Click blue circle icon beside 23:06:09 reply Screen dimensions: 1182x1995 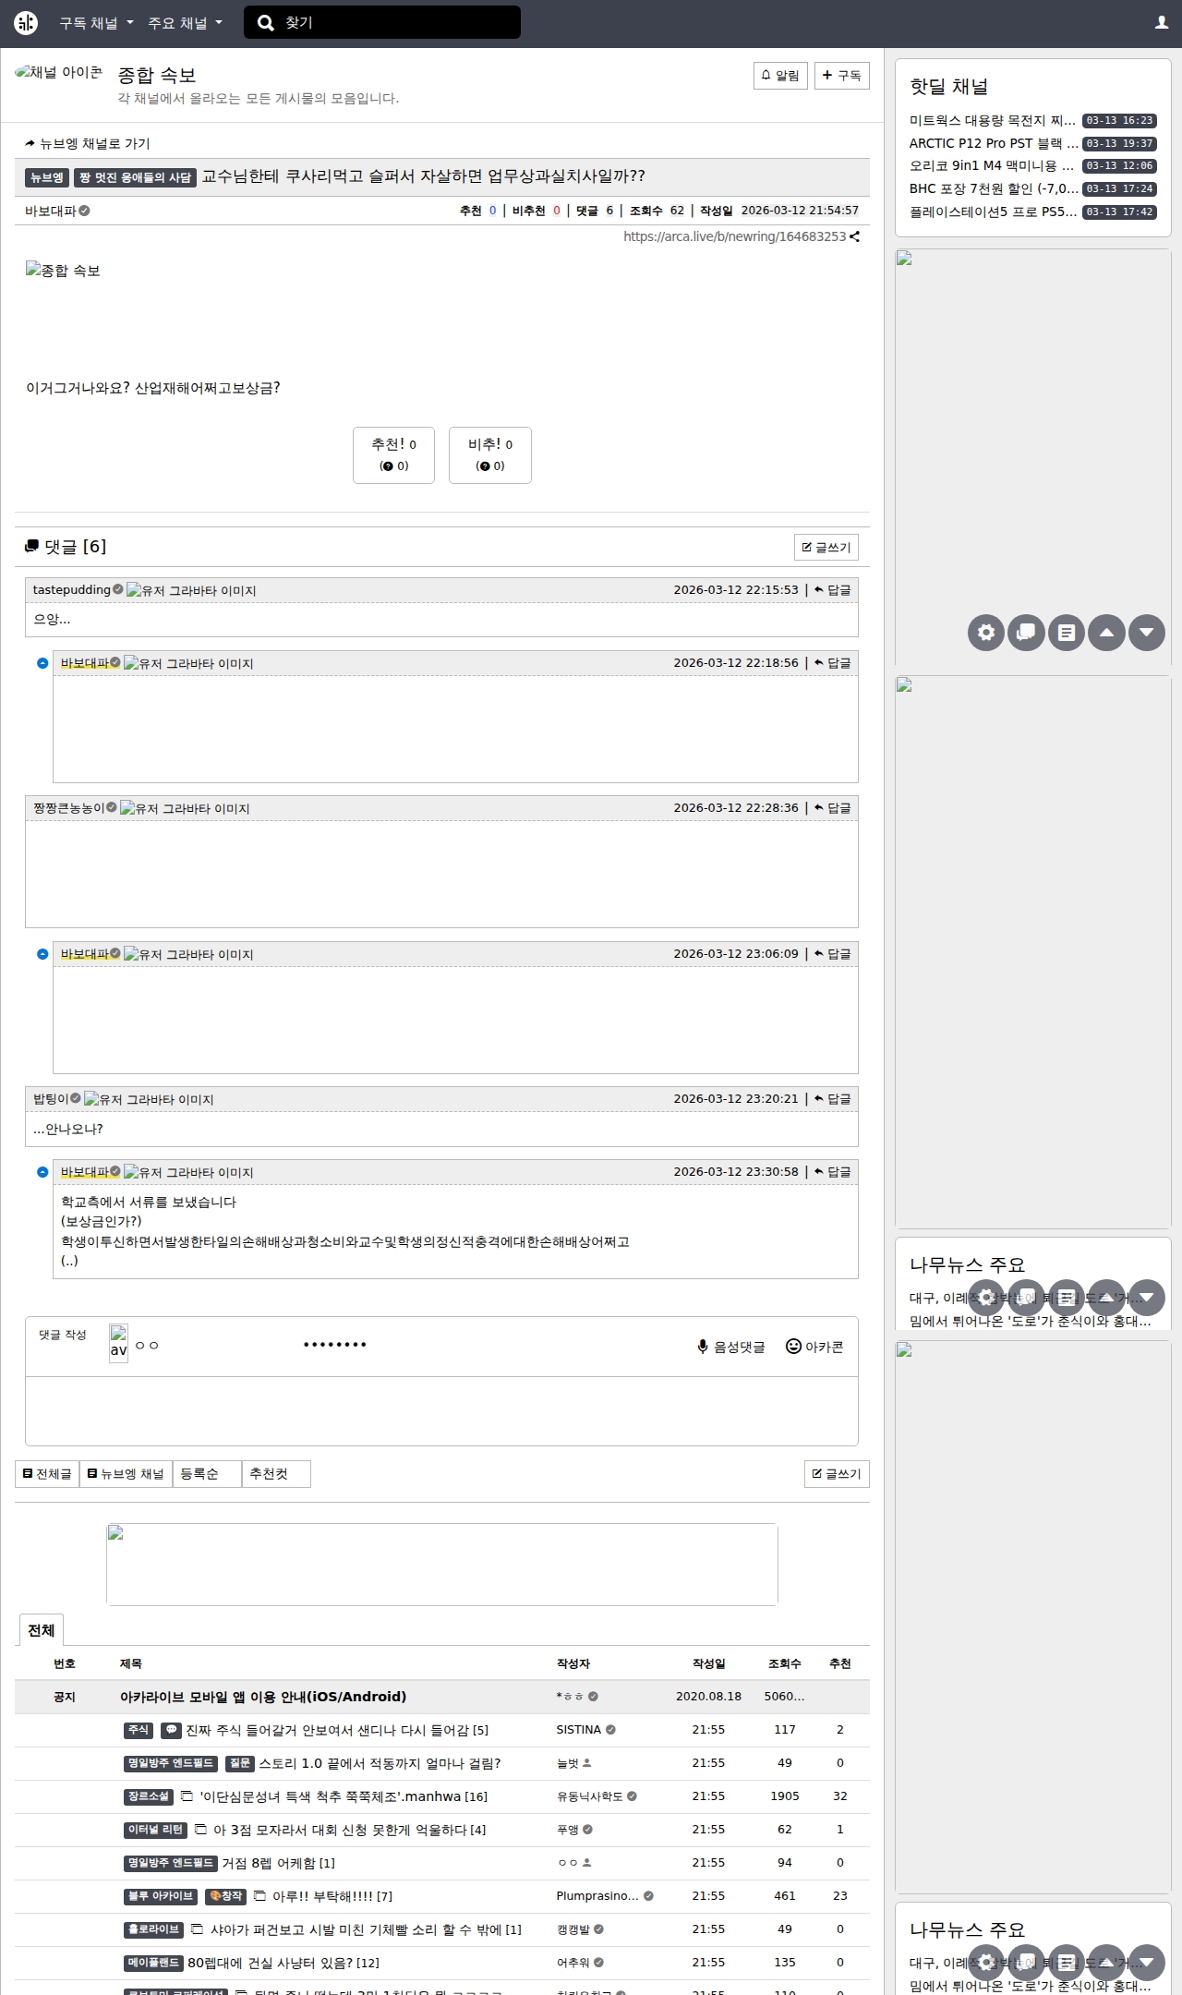pyautogui.click(x=42, y=954)
